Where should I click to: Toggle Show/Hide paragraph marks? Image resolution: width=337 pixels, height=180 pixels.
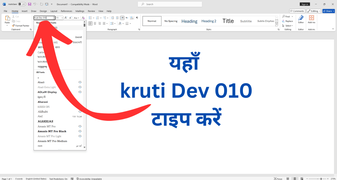click(x=137, y=18)
